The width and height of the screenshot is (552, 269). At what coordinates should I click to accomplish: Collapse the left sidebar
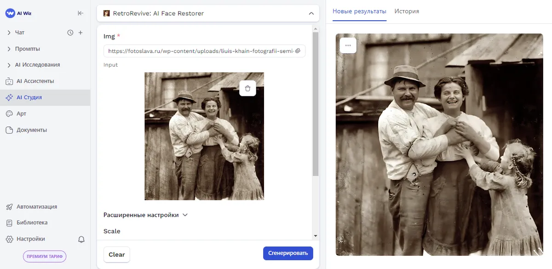pos(80,13)
